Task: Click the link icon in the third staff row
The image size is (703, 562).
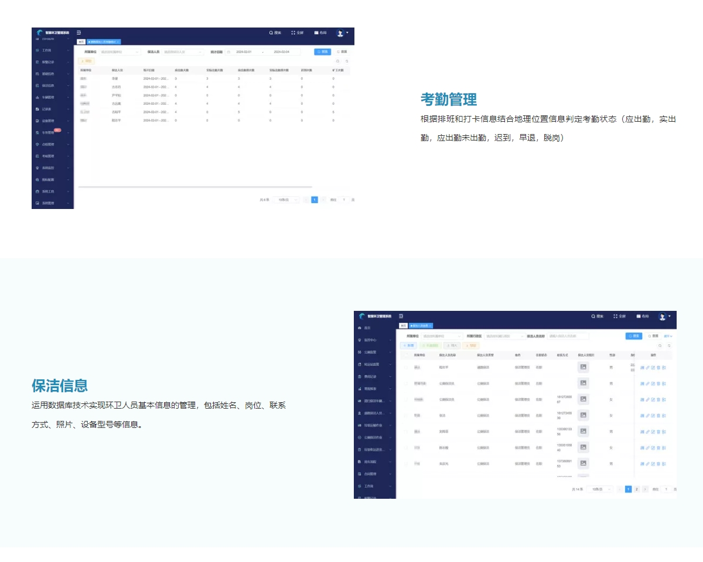Action: point(647,399)
